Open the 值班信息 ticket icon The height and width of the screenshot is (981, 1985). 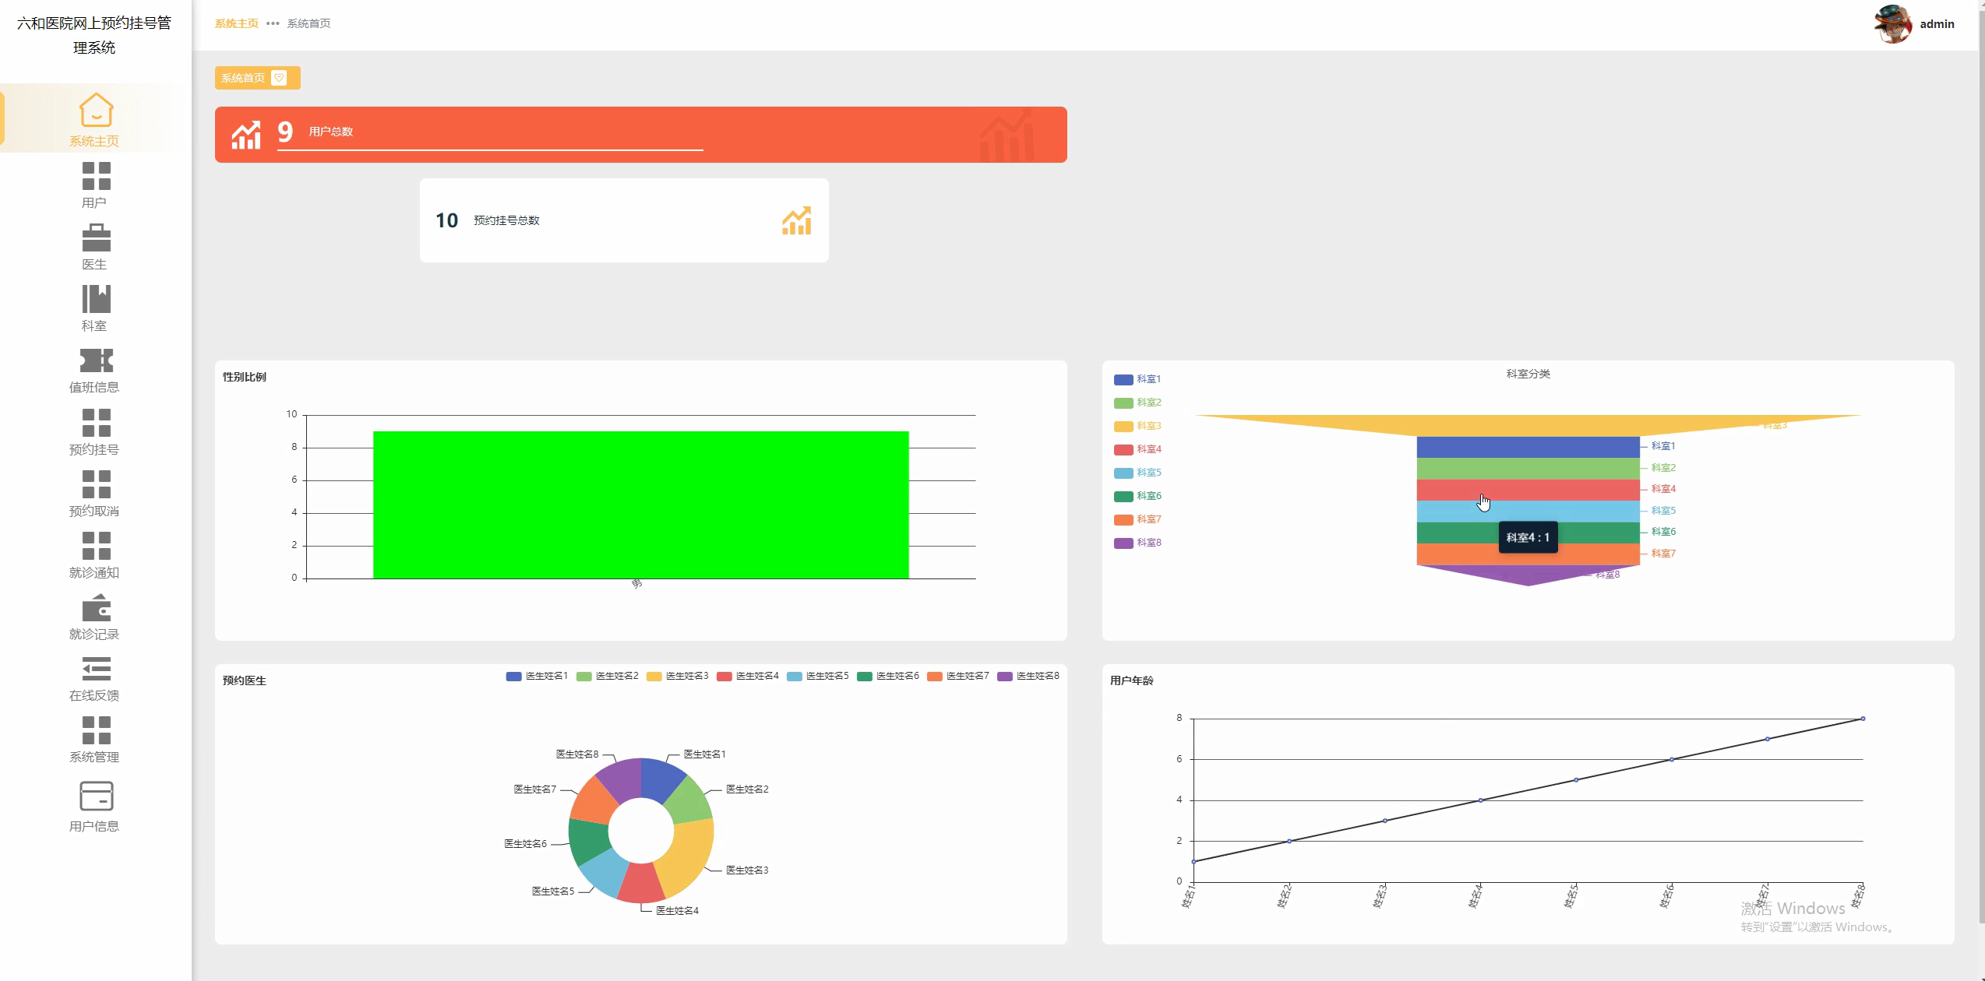pyautogui.click(x=96, y=360)
